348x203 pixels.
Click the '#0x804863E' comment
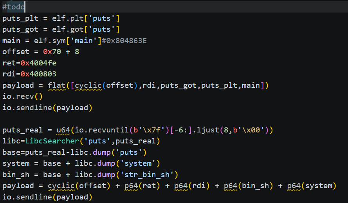pyautogui.click(x=124, y=41)
